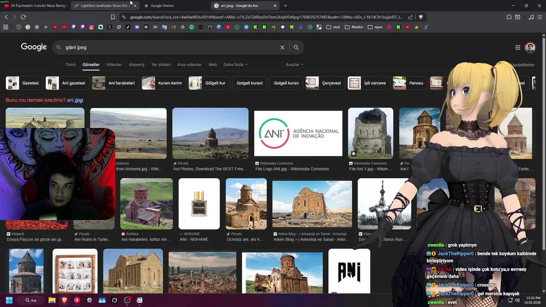Viewport: 546px width, 307px height.
Task: Select the İpli cerceve filter chip
Action: 369,83
